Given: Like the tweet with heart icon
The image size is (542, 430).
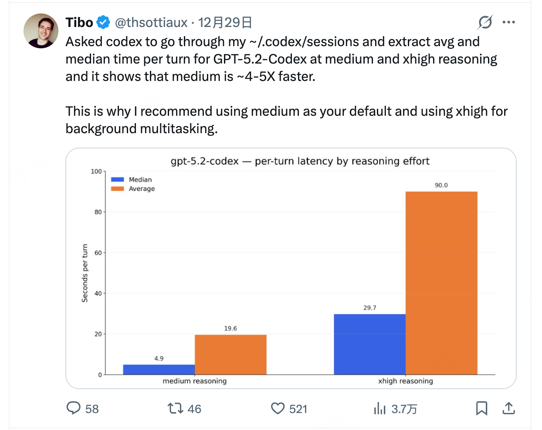Looking at the screenshot, I should [278, 408].
